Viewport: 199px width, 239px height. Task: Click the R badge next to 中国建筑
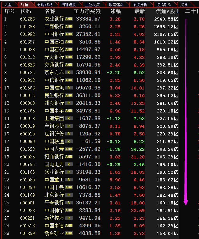point(69,88)
